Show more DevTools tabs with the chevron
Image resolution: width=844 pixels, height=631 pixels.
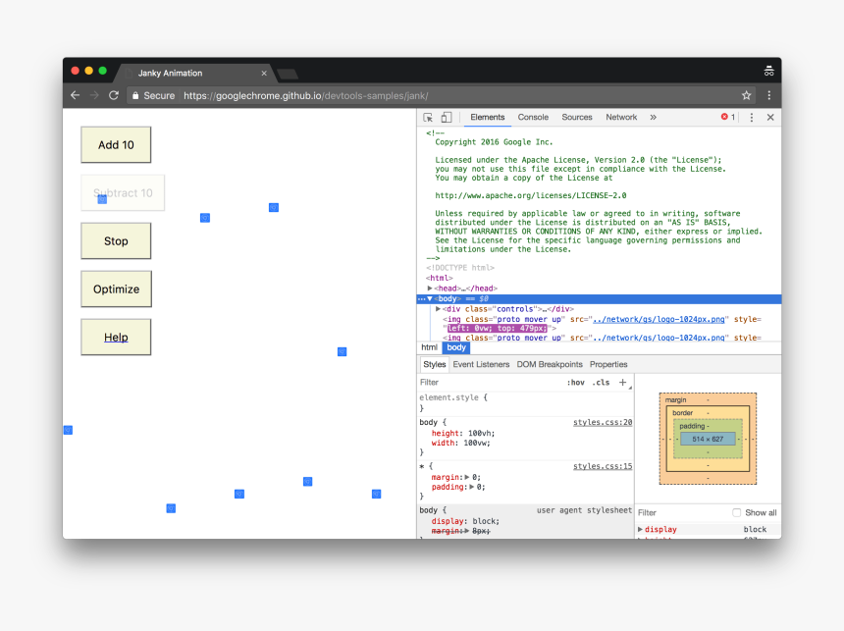click(653, 118)
